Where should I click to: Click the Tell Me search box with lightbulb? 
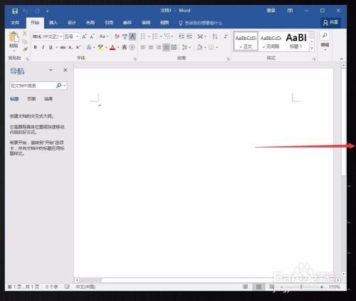point(201,23)
